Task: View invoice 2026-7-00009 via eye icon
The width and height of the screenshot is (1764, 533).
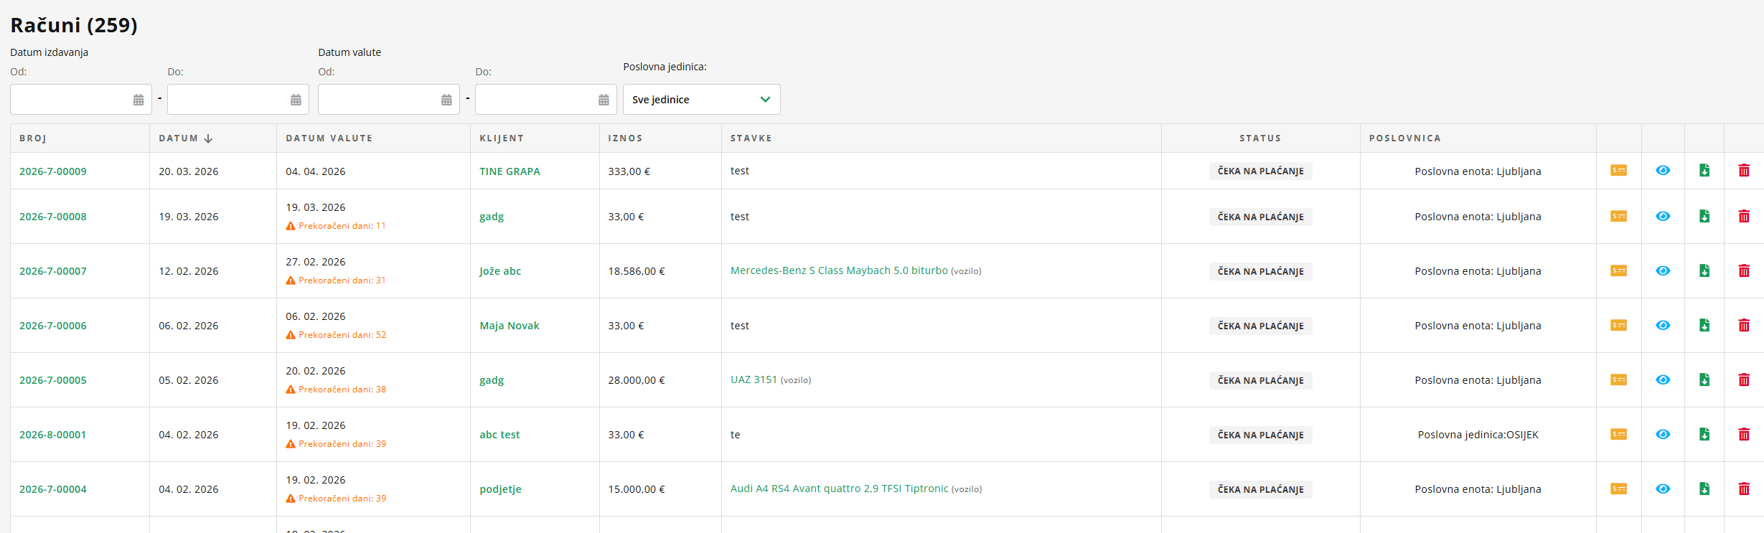Action: [1663, 171]
